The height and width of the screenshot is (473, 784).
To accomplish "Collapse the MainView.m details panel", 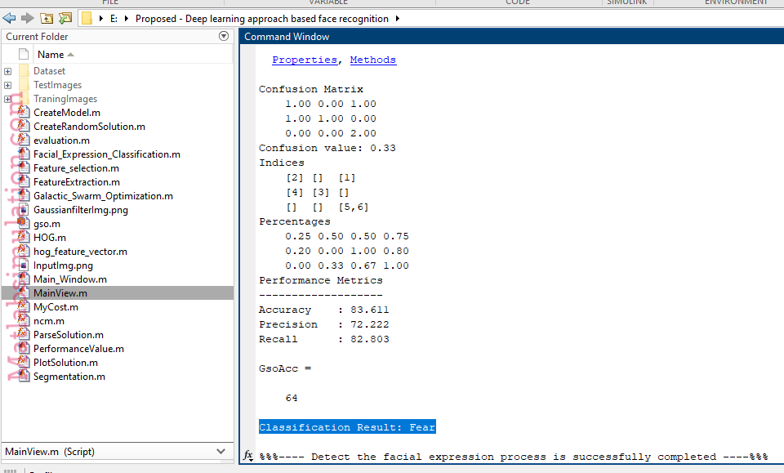I will [x=220, y=451].
